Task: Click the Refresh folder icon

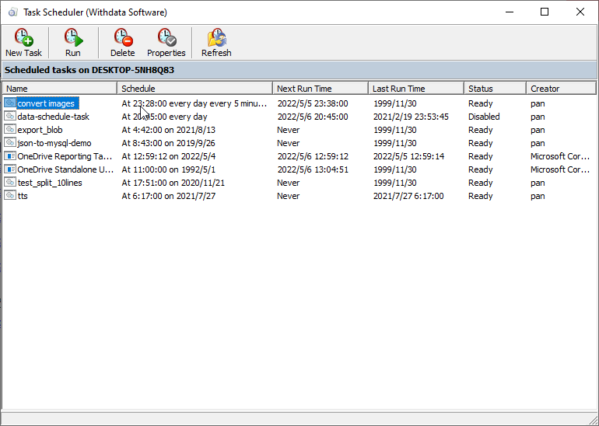Action: point(216,37)
